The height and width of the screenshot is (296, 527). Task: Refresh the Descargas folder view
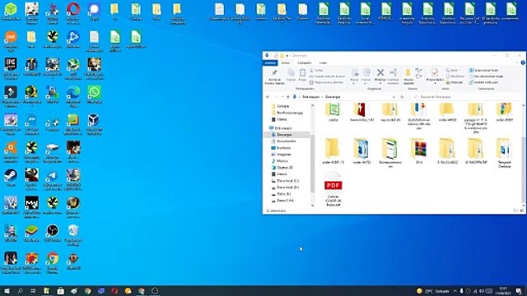[403, 97]
